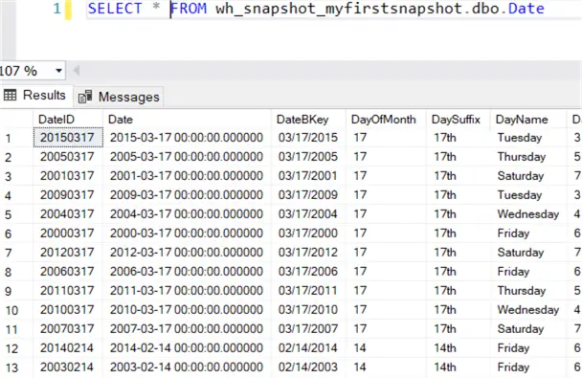Open the zoom level 107 % dropdown
Viewport: 582px width, 378px height.
58,71
